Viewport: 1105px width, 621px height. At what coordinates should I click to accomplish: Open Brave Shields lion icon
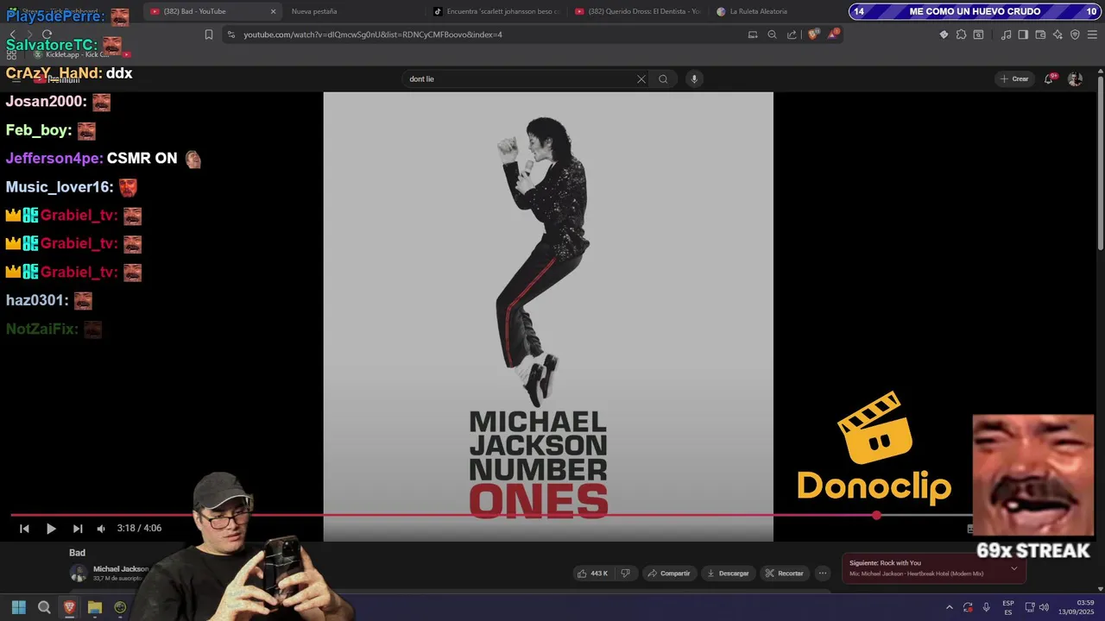813,34
